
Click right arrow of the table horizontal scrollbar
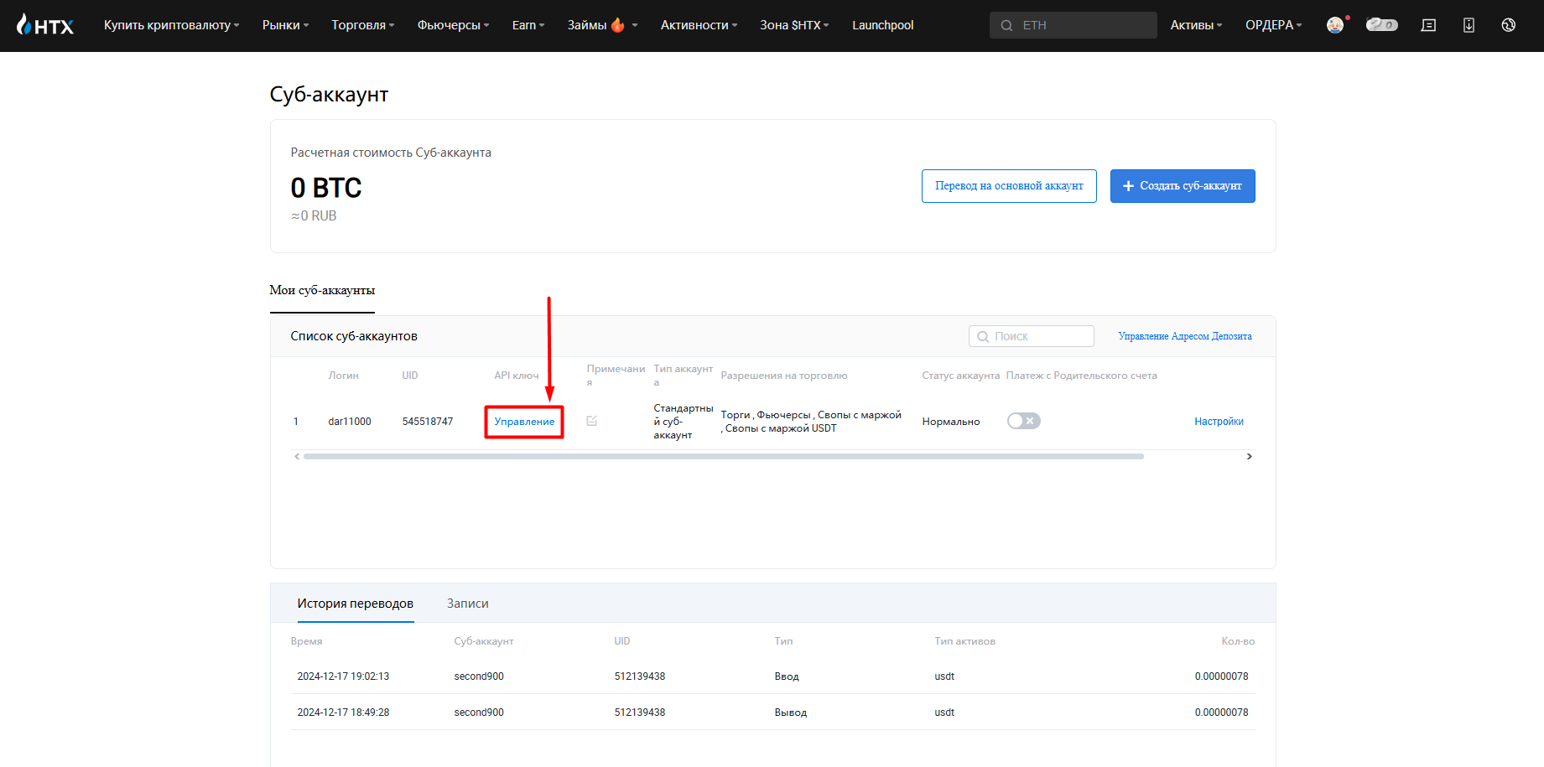[1249, 456]
